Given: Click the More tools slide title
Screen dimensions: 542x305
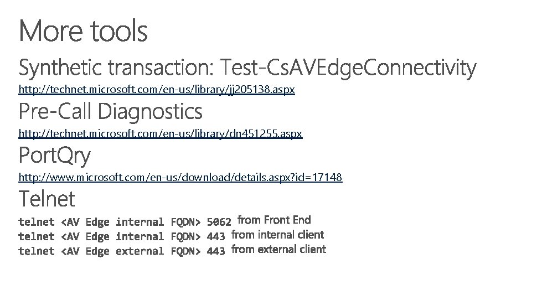Looking at the screenshot, I should tap(83, 31).
